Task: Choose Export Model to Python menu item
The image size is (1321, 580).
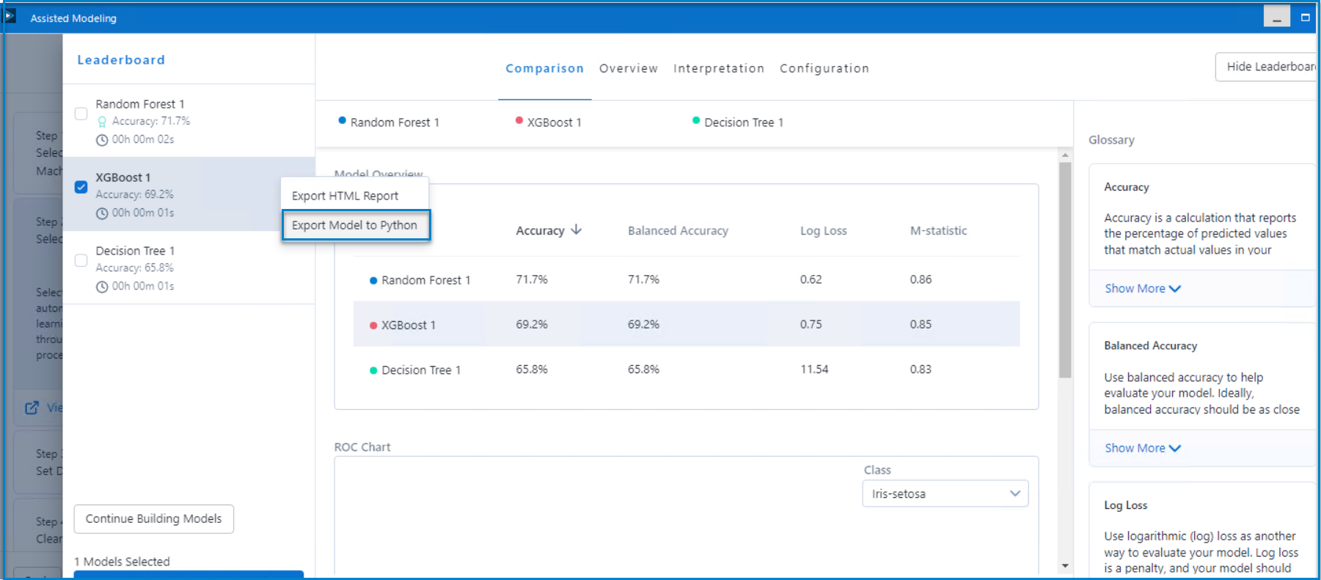Action: click(x=355, y=225)
